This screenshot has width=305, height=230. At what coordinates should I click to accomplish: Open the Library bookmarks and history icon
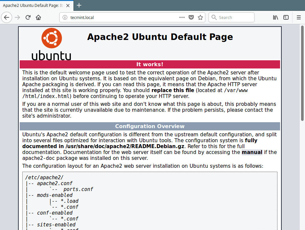275,17
